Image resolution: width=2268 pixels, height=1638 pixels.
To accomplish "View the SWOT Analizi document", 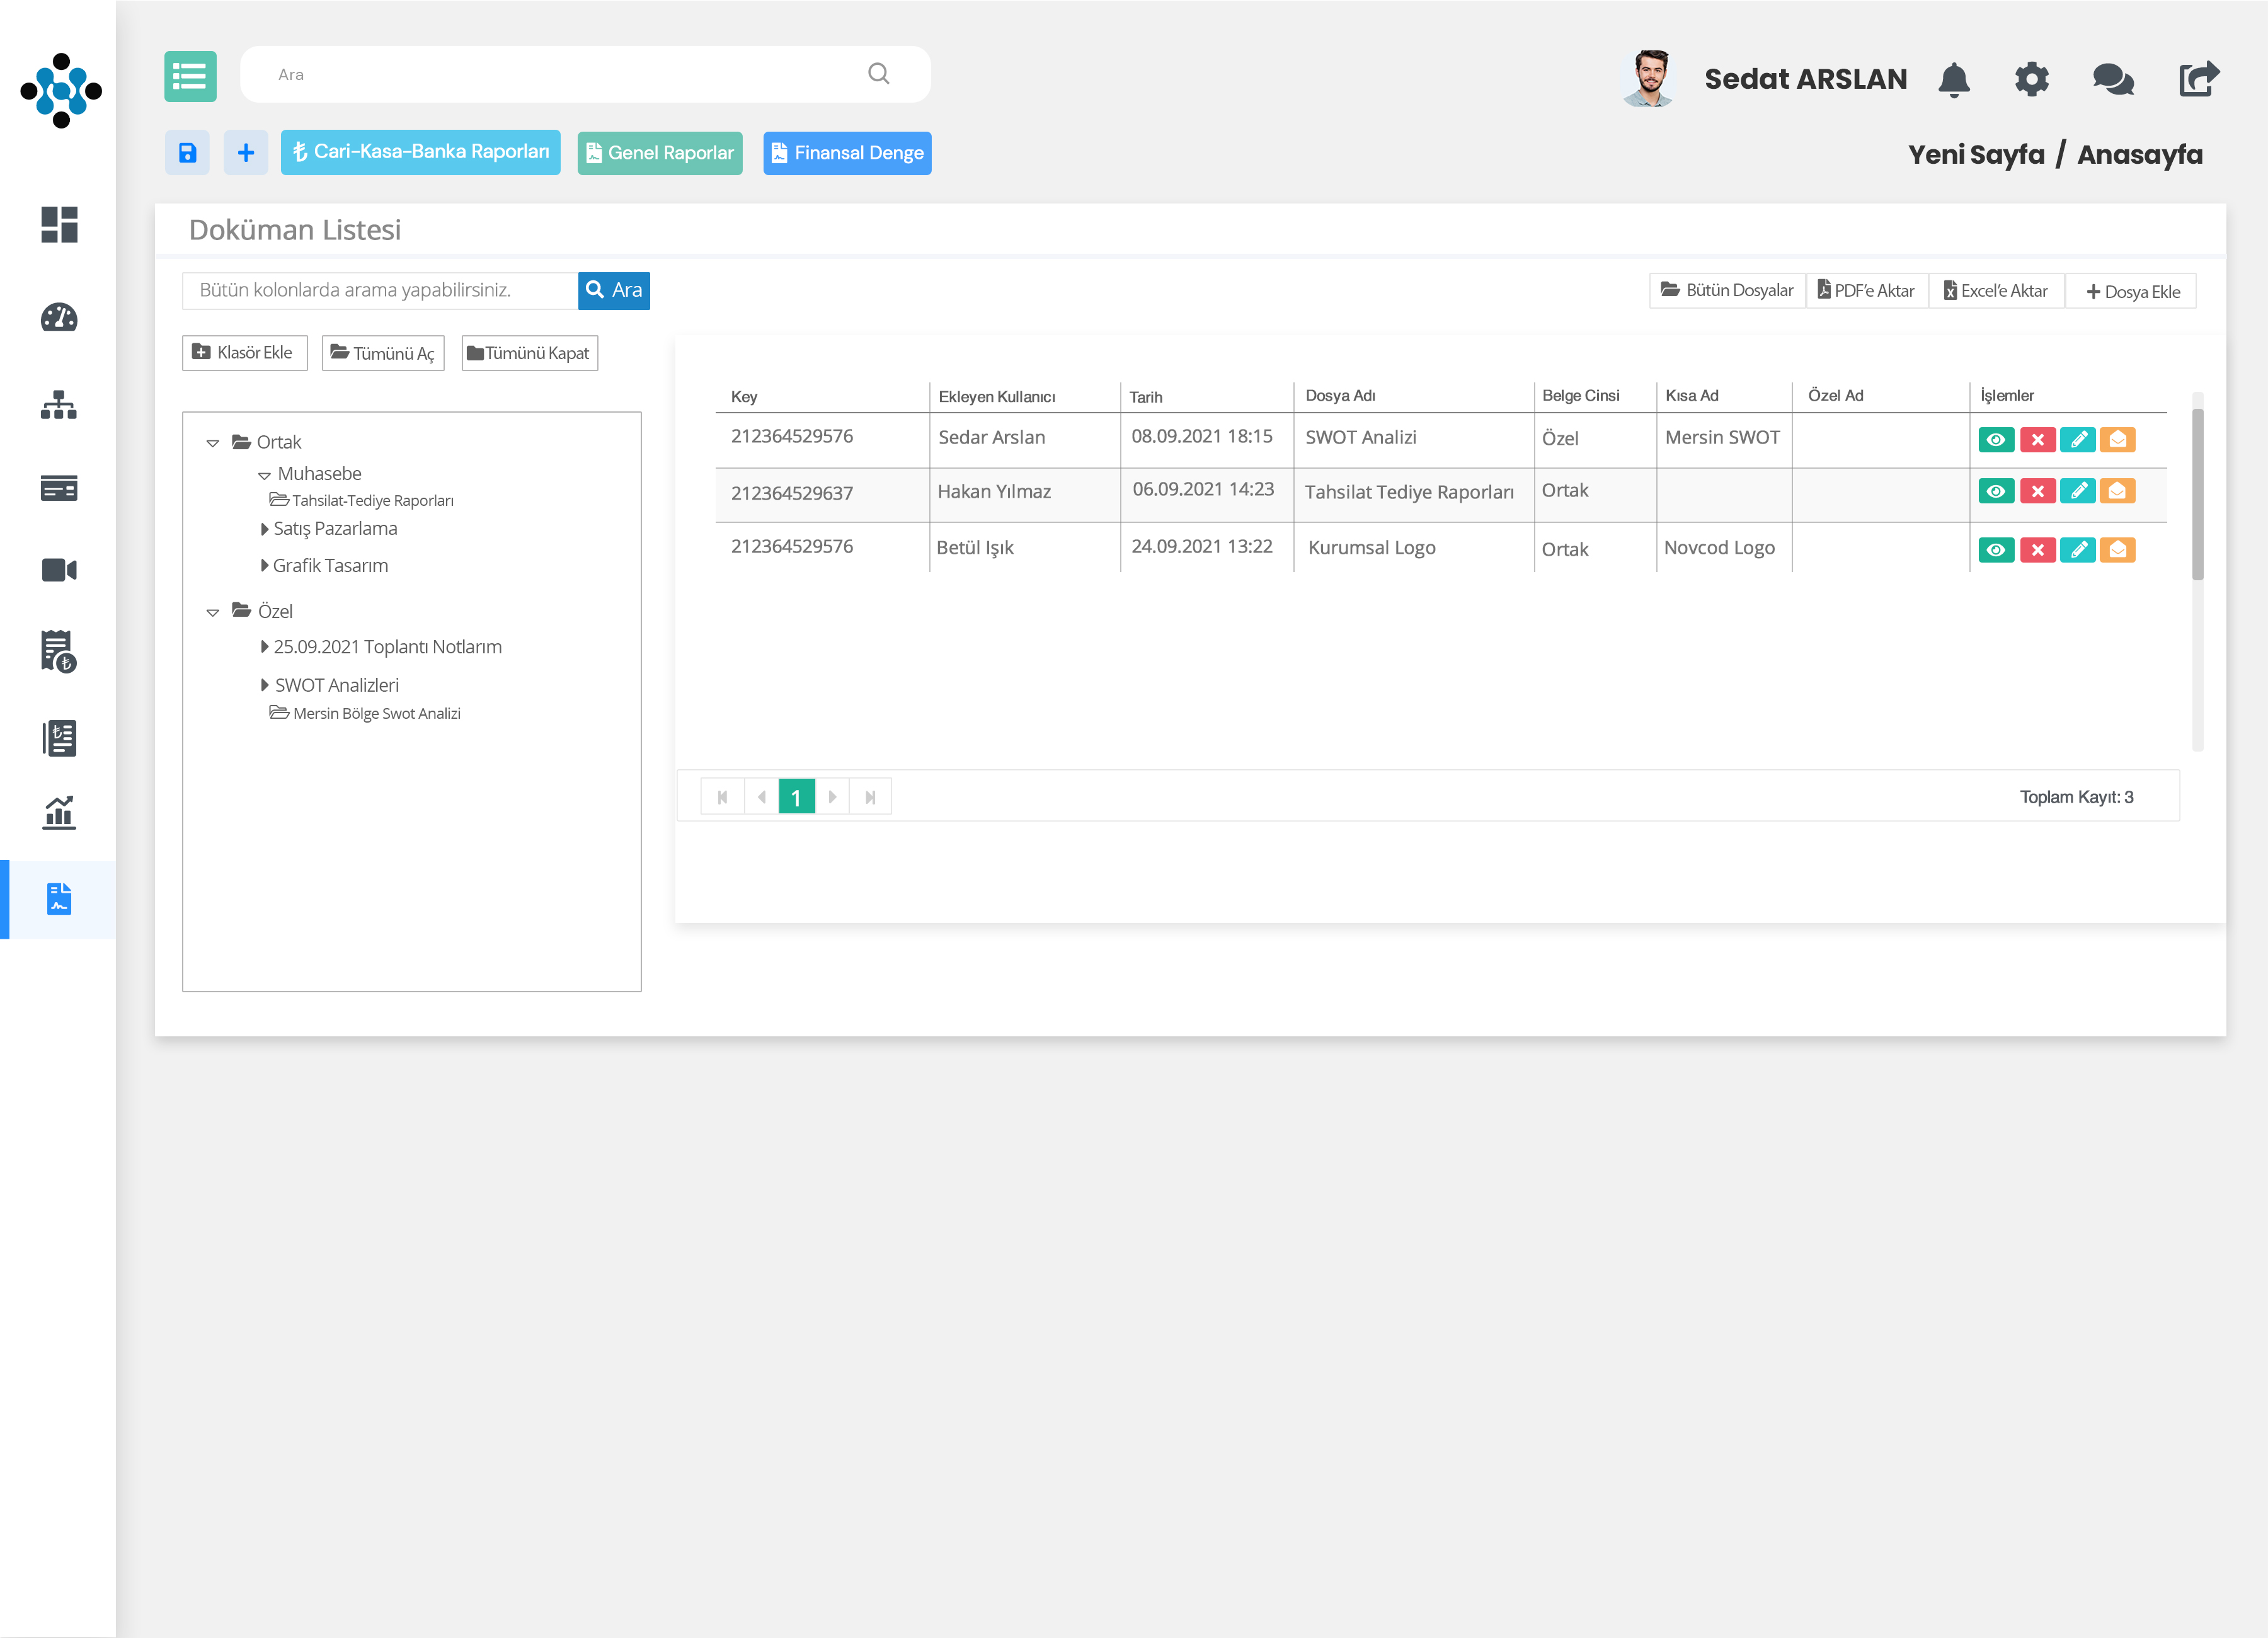I will click(1996, 439).
